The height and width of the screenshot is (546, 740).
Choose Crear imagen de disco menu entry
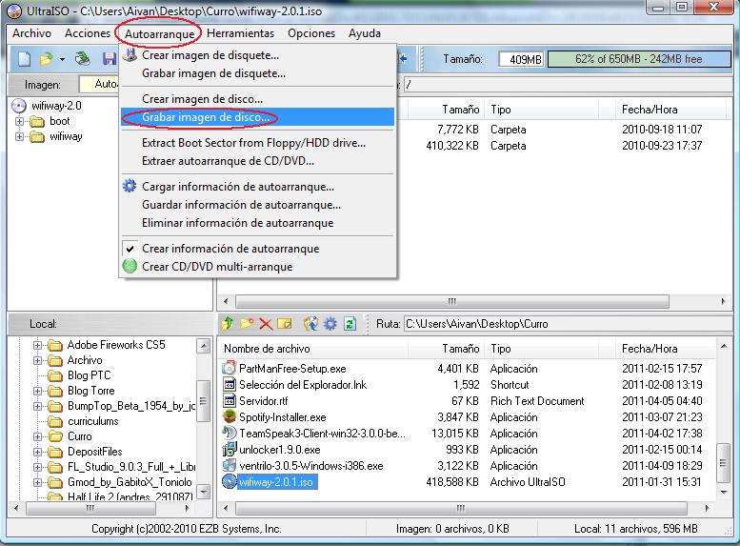point(258,99)
